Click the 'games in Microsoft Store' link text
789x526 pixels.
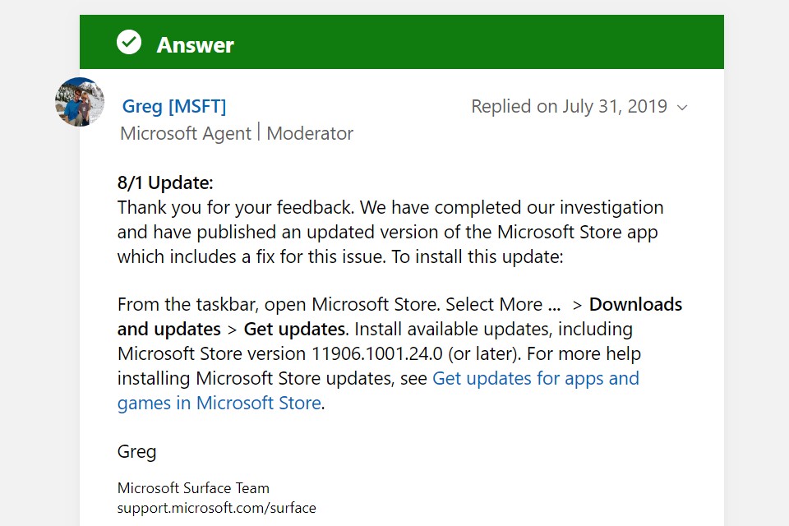(219, 404)
